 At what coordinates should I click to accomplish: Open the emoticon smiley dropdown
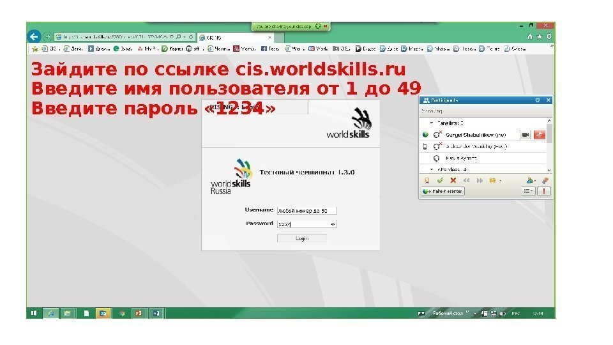pyautogui.click(x=494, y=180)
